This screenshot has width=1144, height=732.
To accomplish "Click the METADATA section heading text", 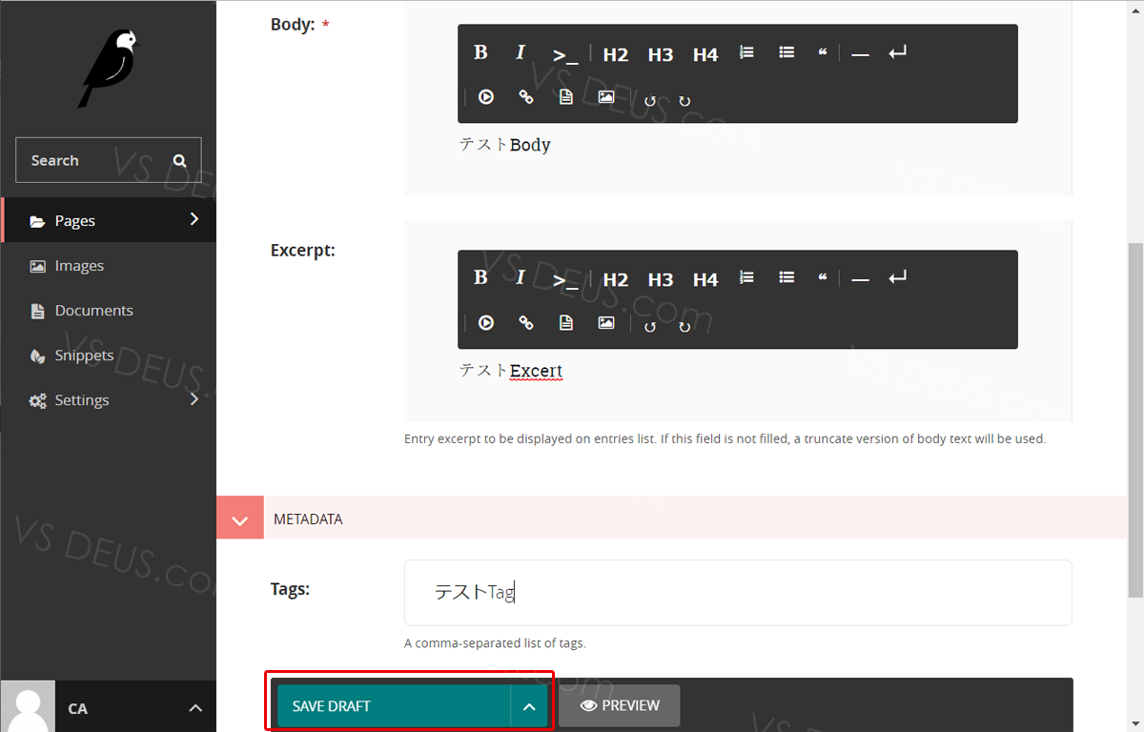I will [x=308, y=519].
